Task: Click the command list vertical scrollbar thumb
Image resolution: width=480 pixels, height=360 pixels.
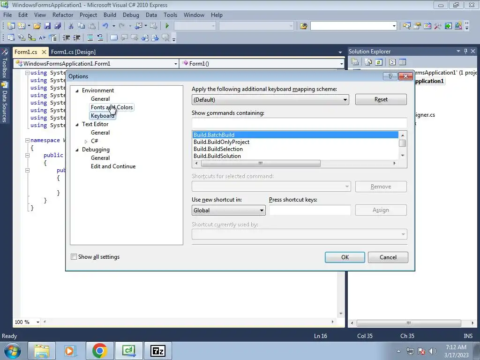Action: point(403,143)
